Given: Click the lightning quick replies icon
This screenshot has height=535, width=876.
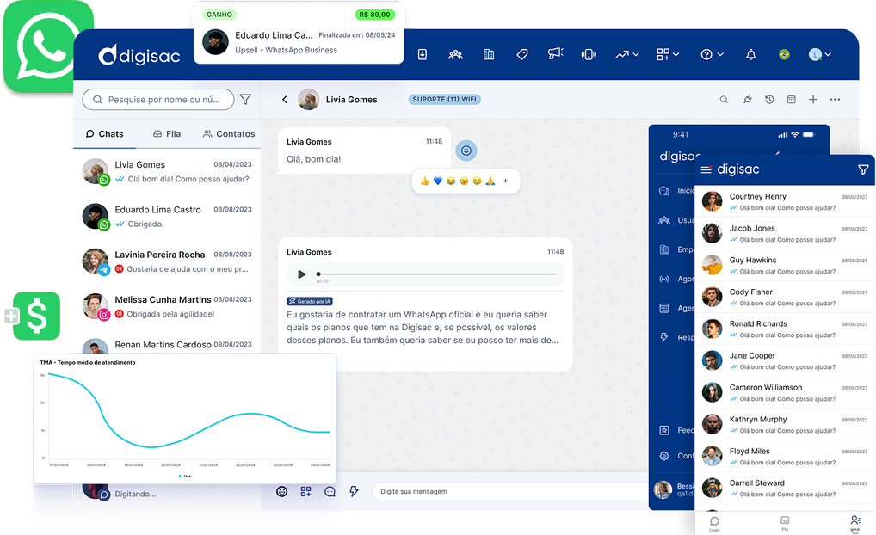Looking at the screenshot, I should [x=354, y=491].
